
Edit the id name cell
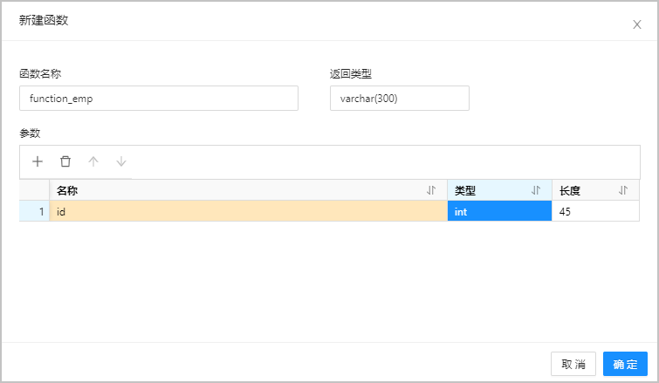pos(249,211)
